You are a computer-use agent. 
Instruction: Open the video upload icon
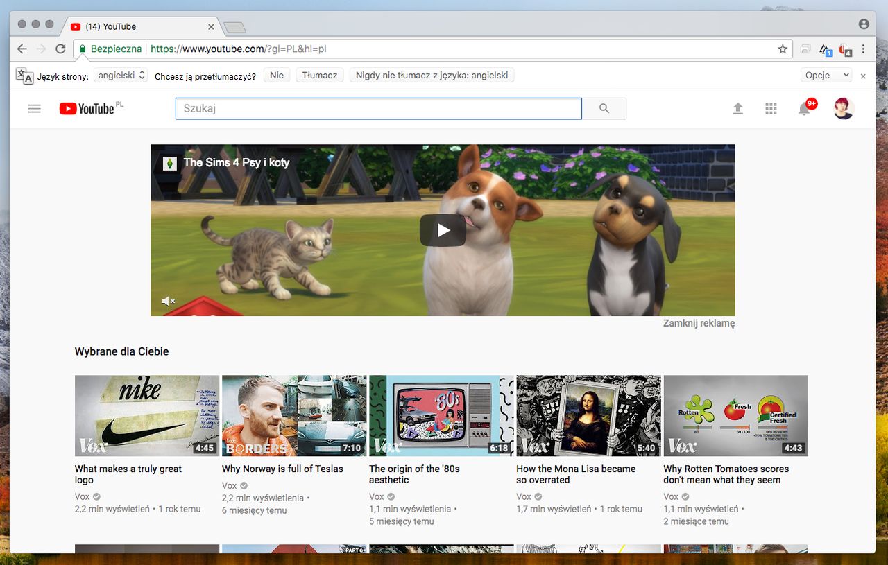[x=738, y=109]
